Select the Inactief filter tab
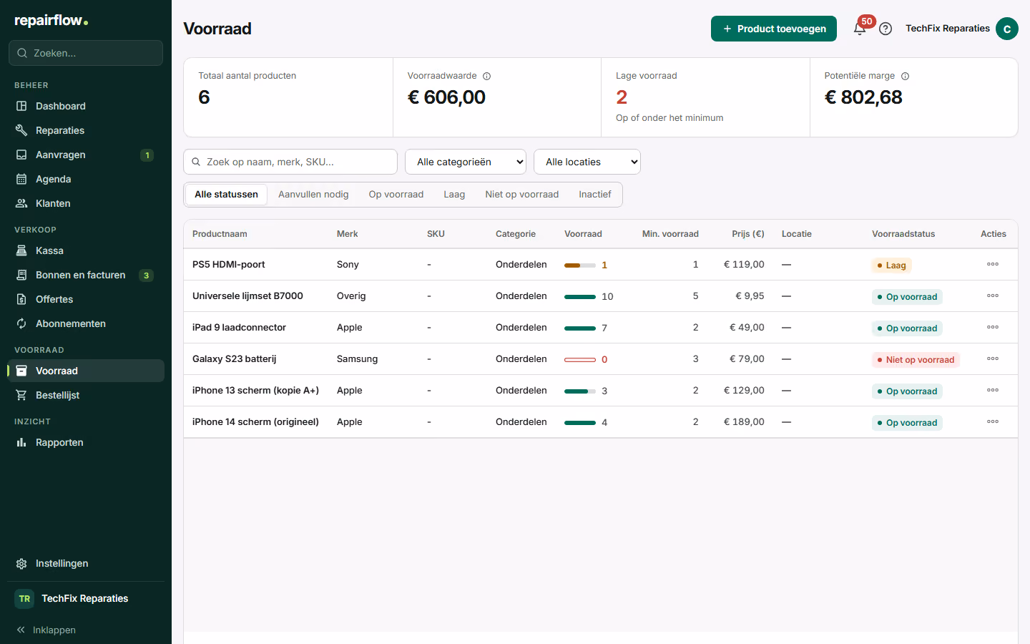 [x=595, y=195]
